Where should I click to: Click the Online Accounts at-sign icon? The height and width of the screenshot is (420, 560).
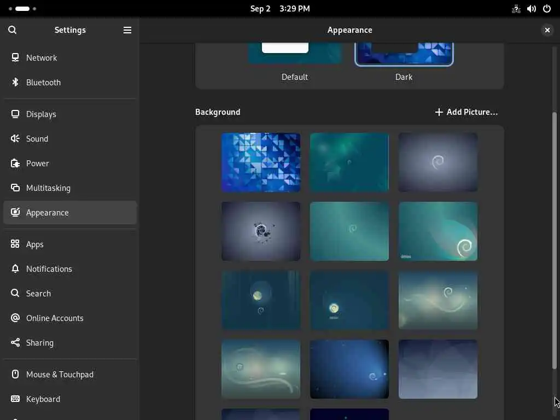click(x=15, y=318)
